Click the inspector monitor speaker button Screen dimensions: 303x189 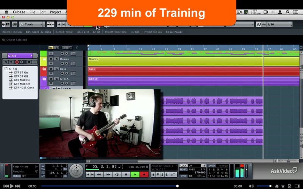22,62
